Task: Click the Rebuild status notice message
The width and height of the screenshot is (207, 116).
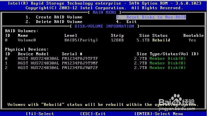Action: pos(103,104)
